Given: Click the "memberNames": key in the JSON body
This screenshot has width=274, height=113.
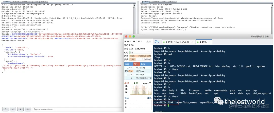Looking at the screenshot, I should coord(16,63).
